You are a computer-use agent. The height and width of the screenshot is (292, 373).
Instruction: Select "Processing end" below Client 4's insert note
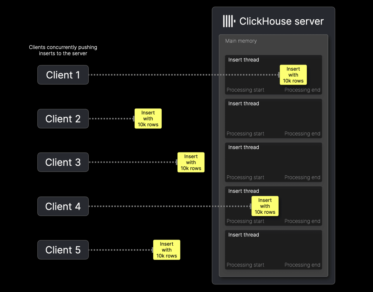(302, 221)
